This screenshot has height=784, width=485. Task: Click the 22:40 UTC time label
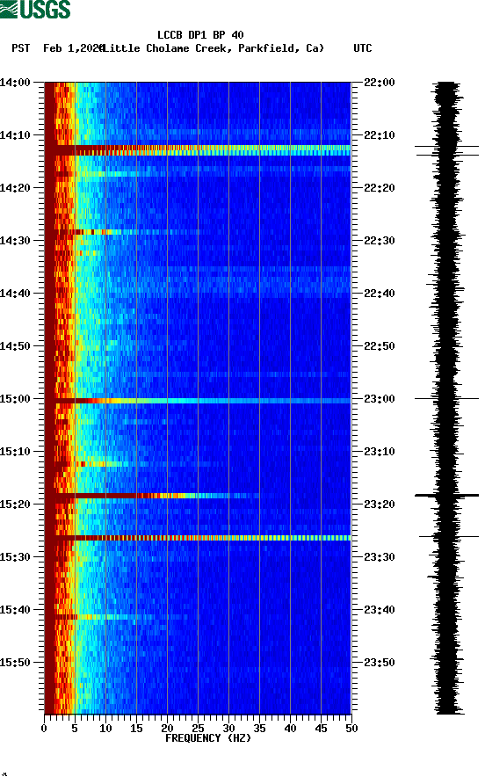pyautogui.click(x=380, y=294)
